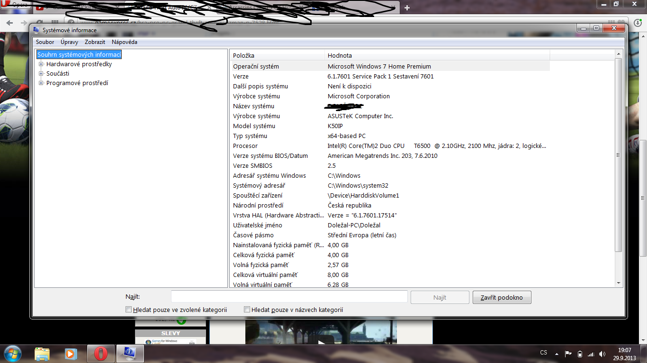
Task: Select value Česká republika
Action: click(x=350, y=206)
